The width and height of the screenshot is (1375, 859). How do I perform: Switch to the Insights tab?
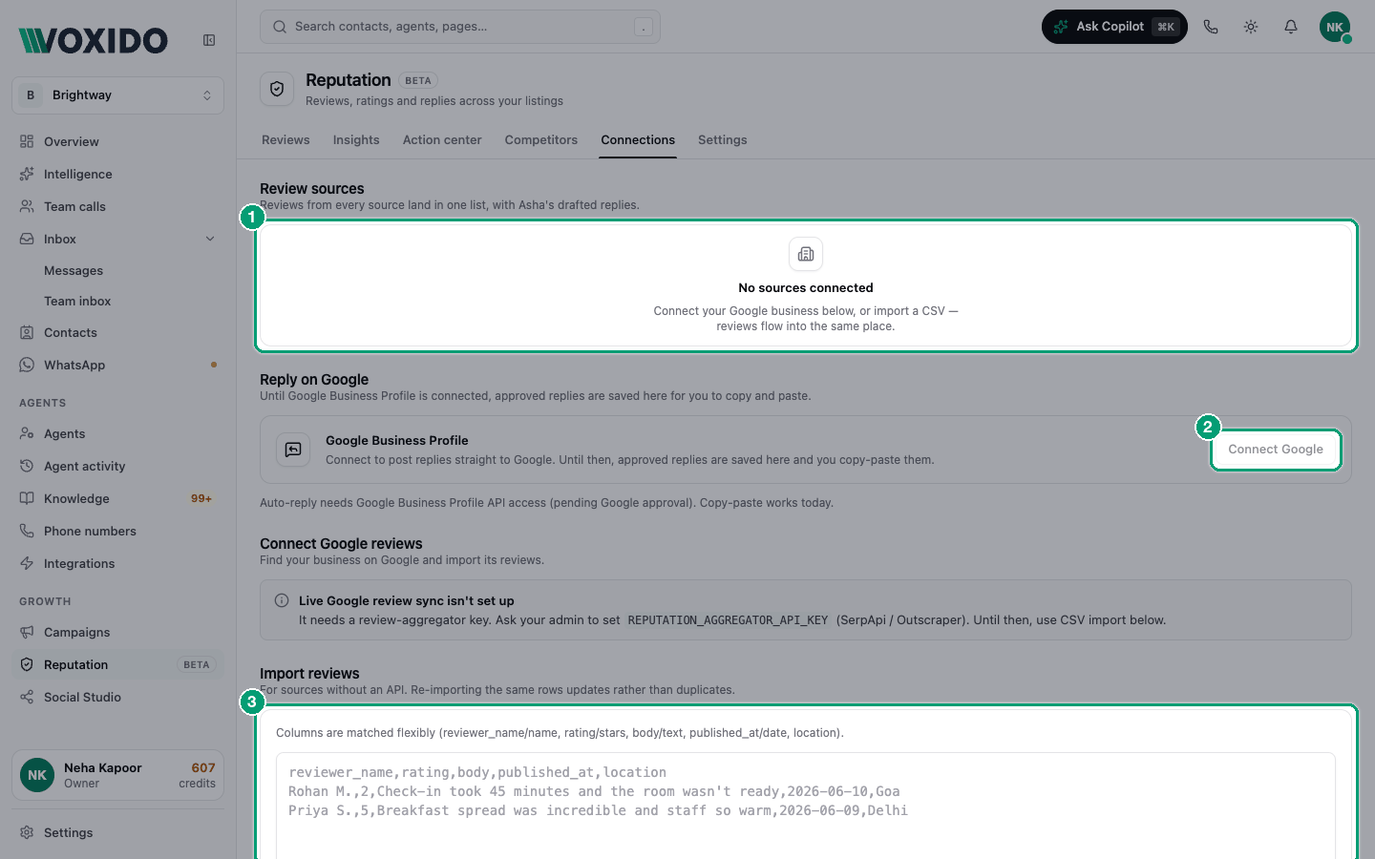(356, 139)
